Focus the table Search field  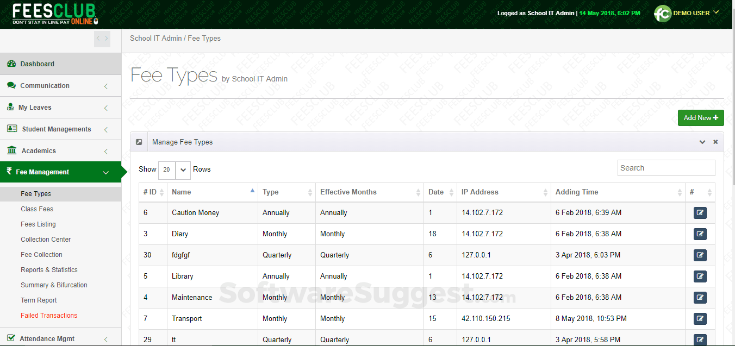pos(667,168)
